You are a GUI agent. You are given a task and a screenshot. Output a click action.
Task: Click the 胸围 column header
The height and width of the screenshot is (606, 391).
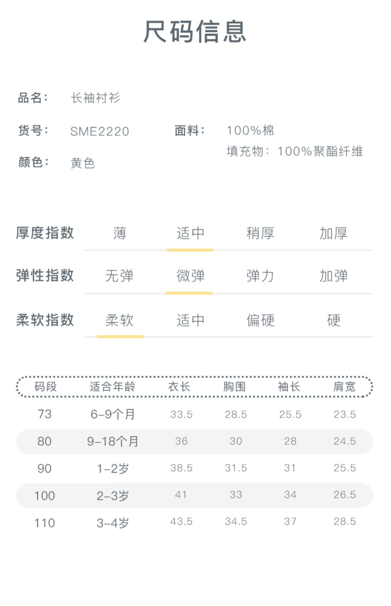234,387
